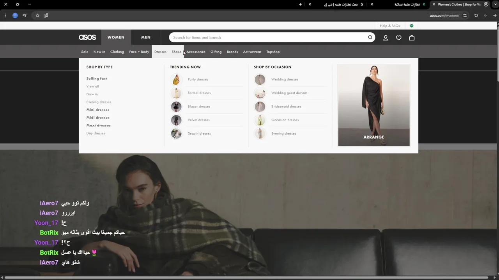This screenshot has width=499, height=280.
Task: Click the Wedding dresses circle image
Action: point(260,79)
